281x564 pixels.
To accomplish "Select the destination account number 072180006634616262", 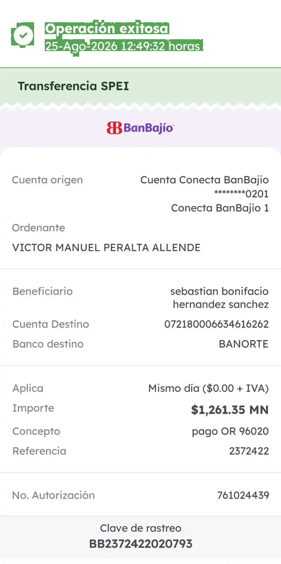I will [x=217, y=324].
